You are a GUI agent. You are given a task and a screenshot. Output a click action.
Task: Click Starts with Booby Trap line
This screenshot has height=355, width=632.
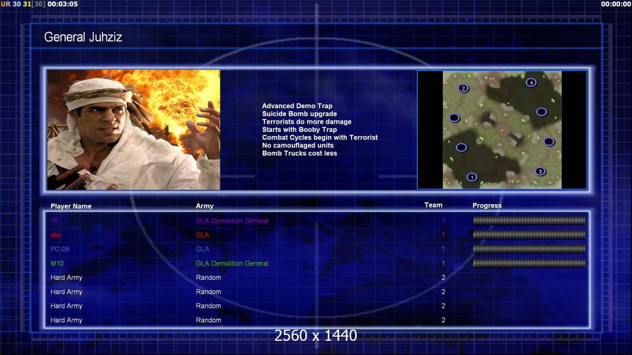(299, 130)
